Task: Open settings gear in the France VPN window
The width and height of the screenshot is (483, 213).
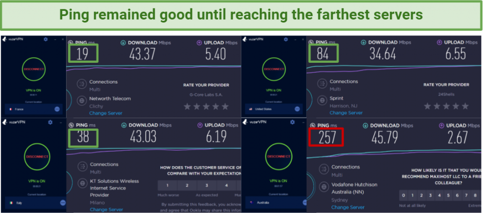Action: [46, 40]
